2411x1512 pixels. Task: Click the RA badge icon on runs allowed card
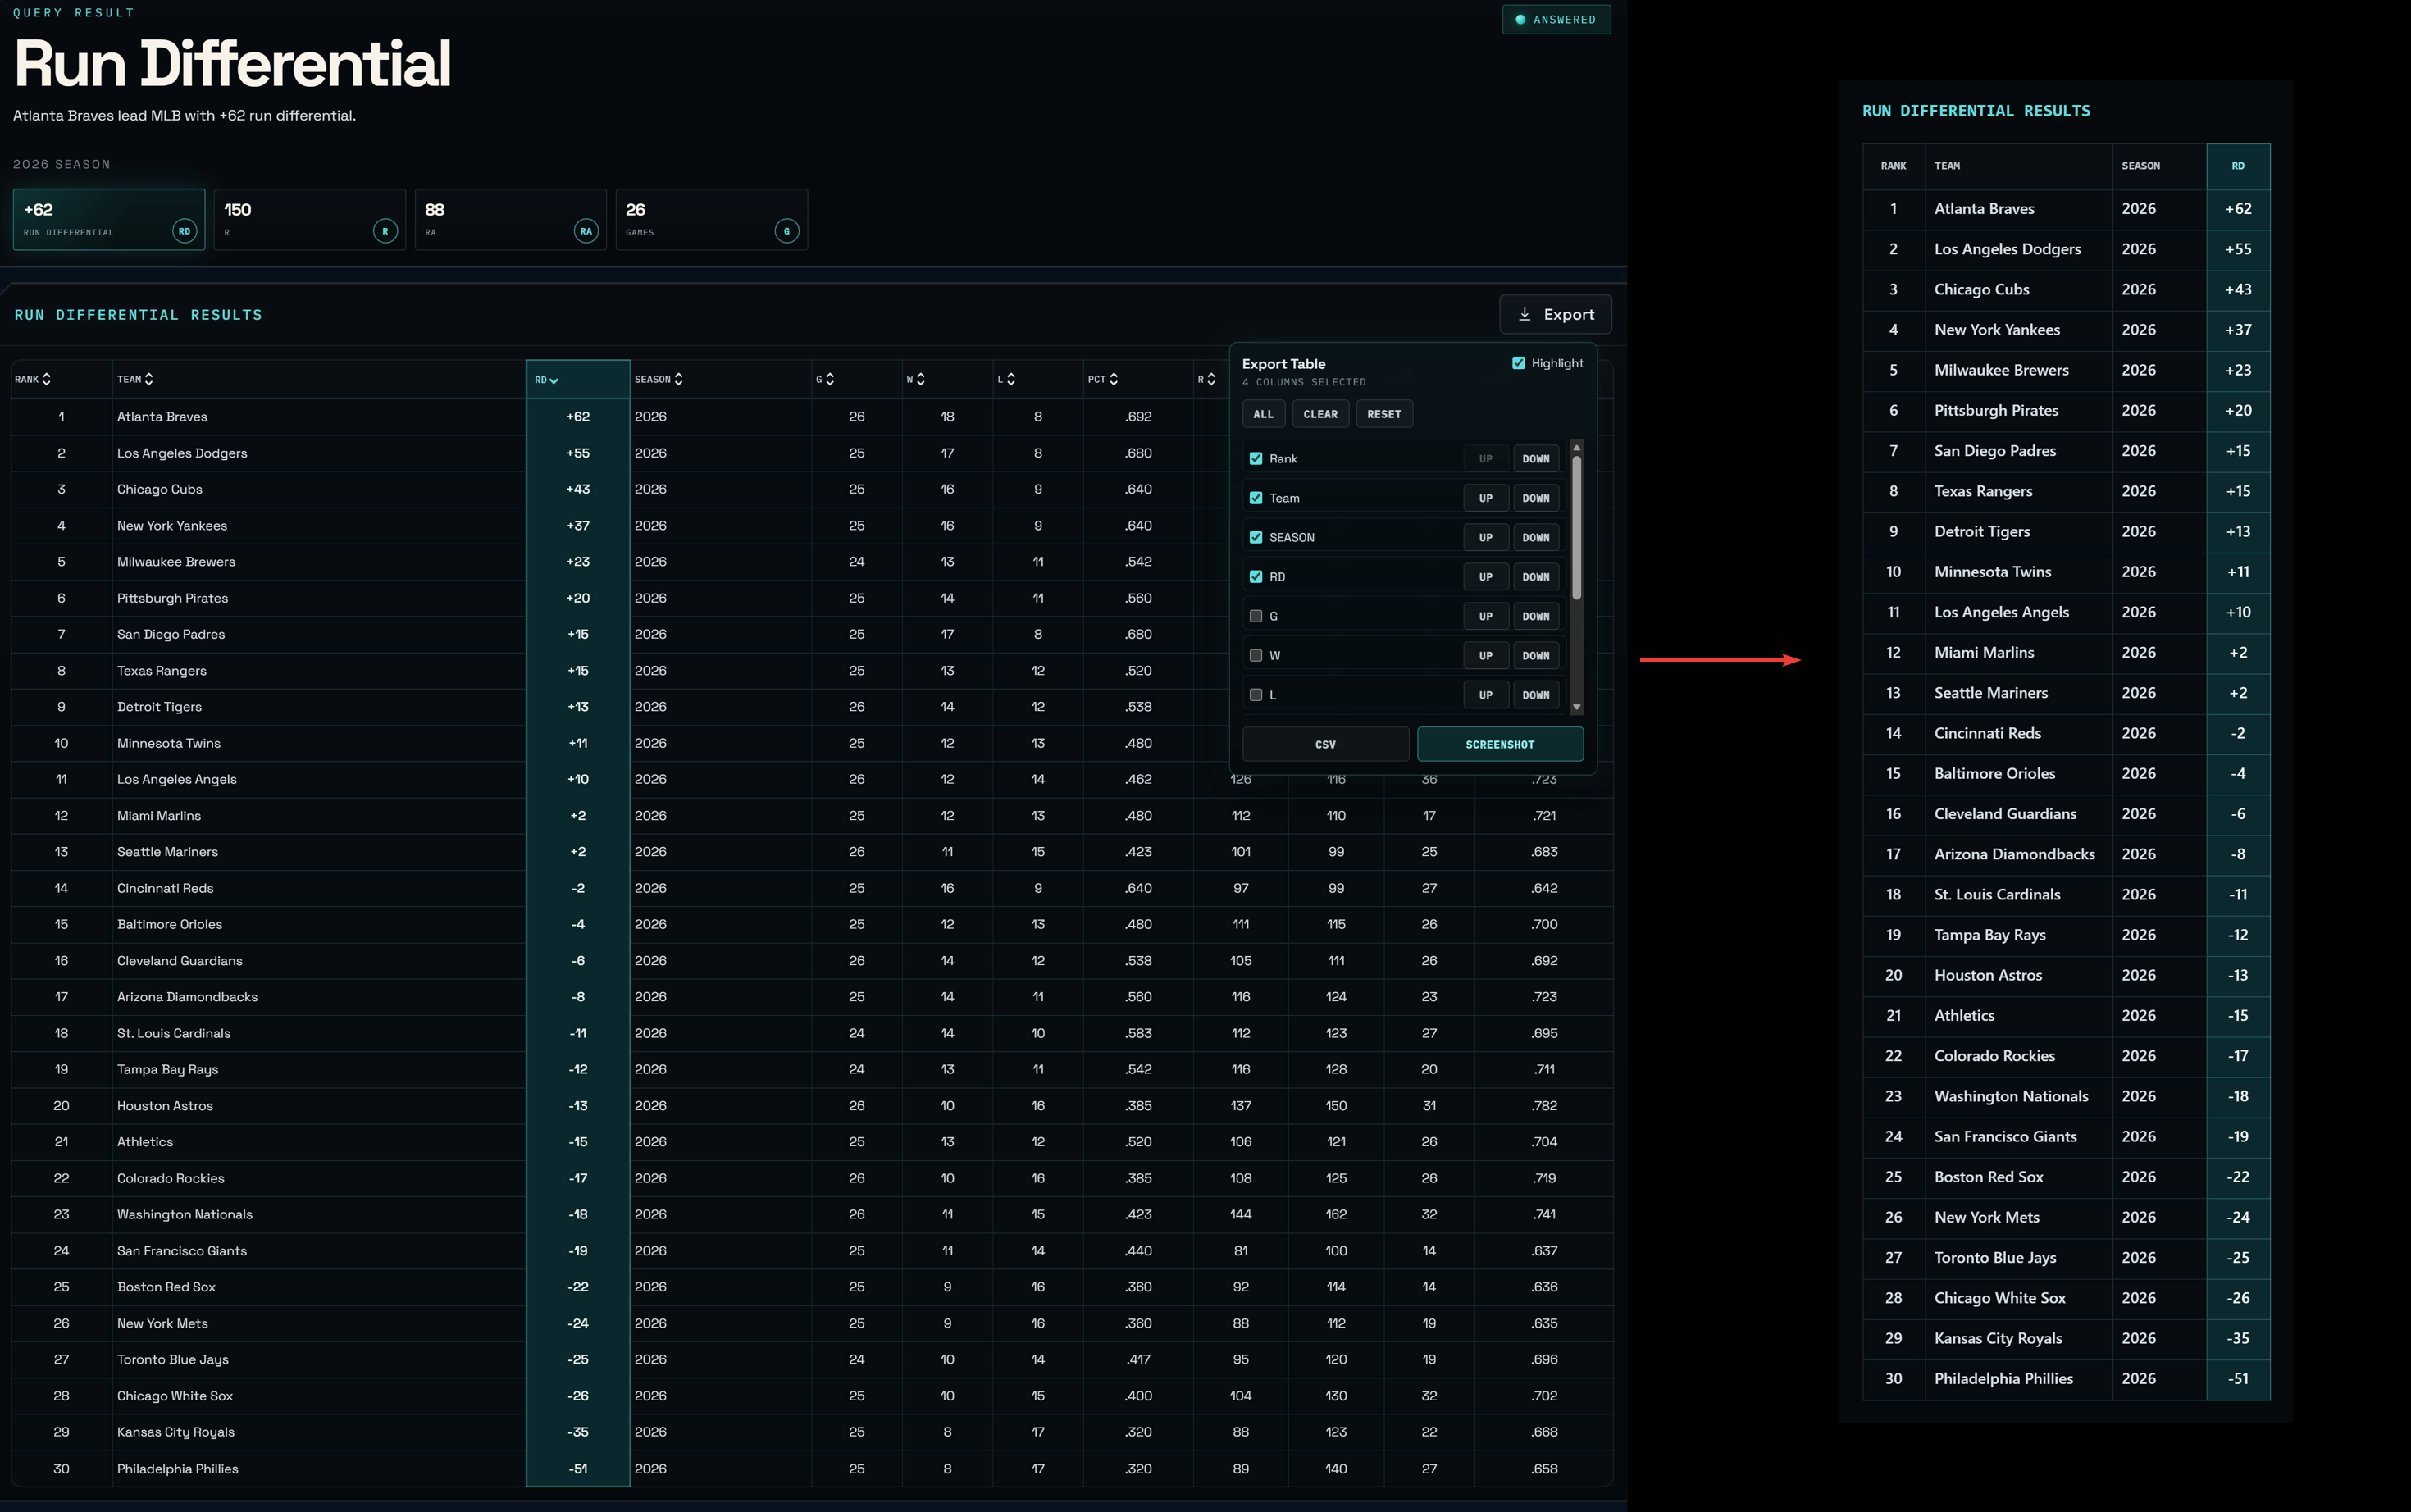586,231
